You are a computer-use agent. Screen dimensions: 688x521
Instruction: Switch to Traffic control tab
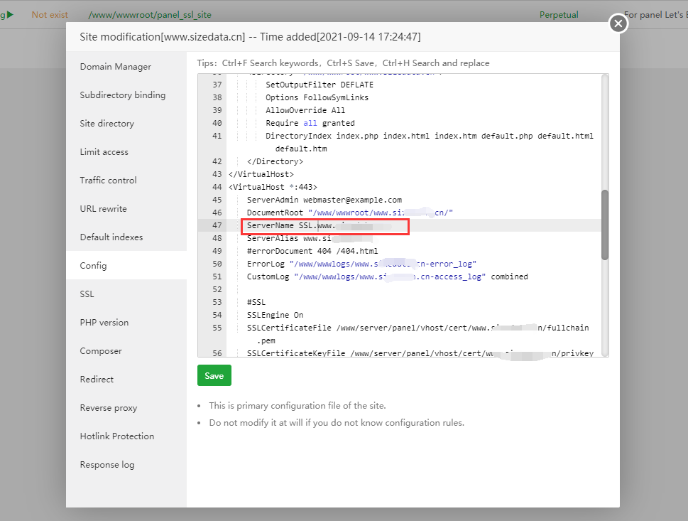point(108,181)
